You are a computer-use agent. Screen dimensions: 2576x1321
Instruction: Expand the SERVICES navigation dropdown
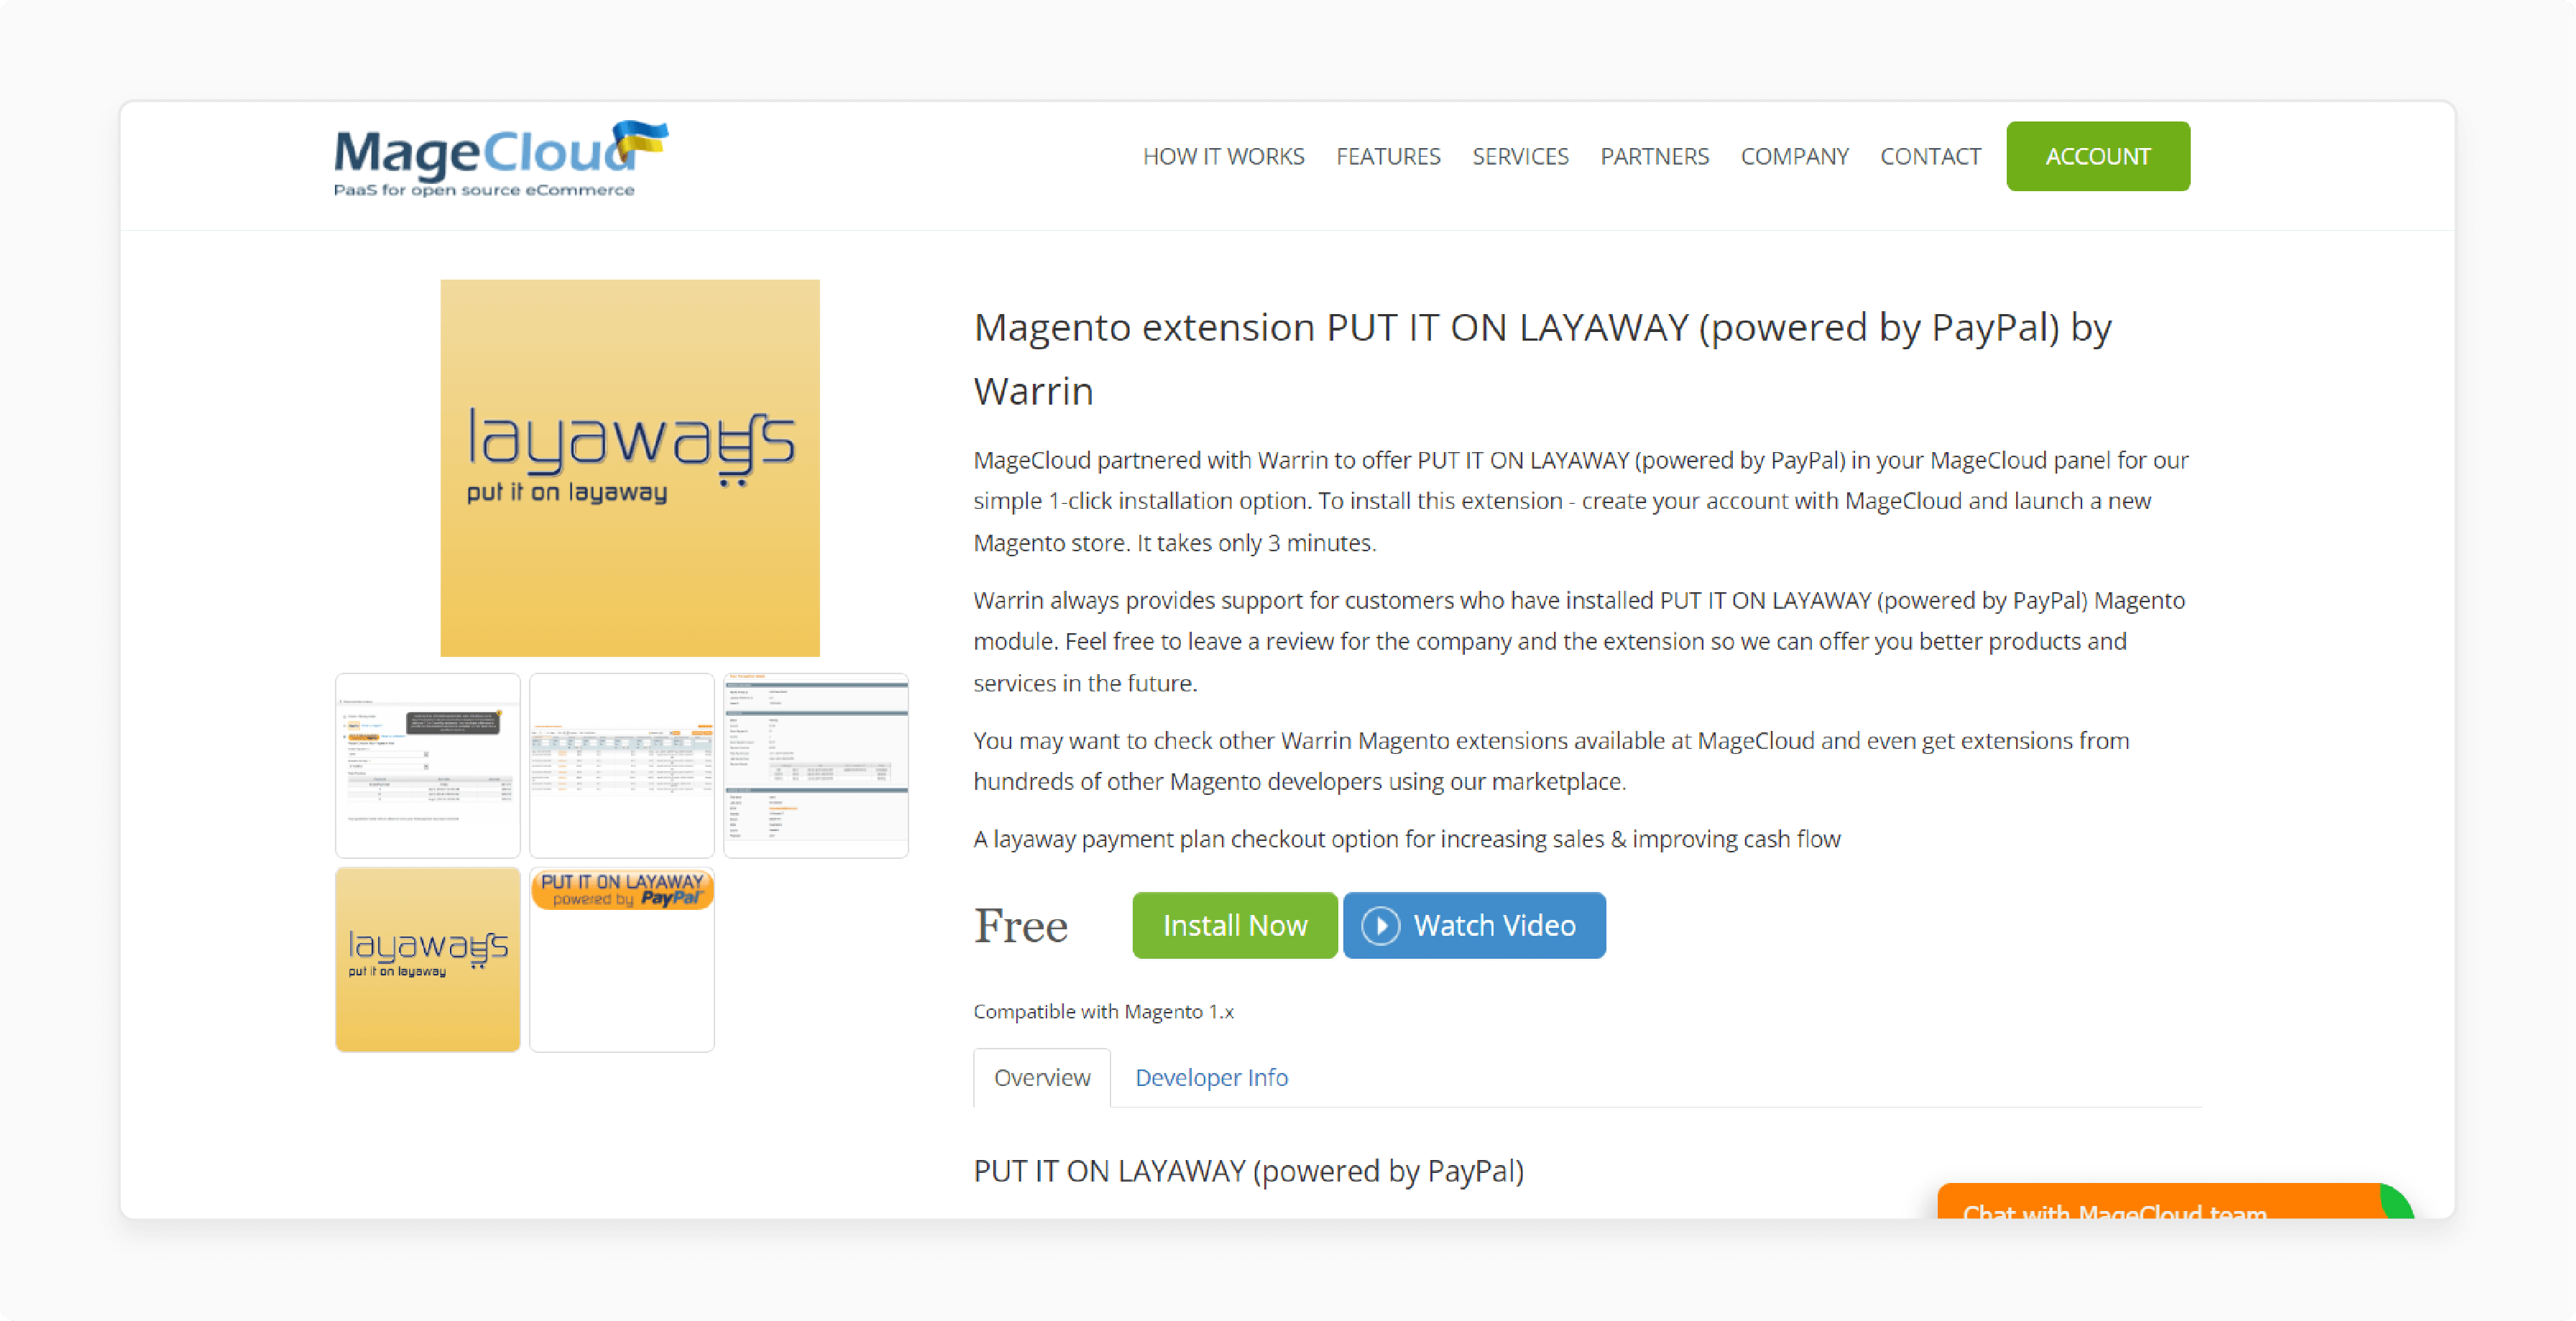tap(1518, 155)
